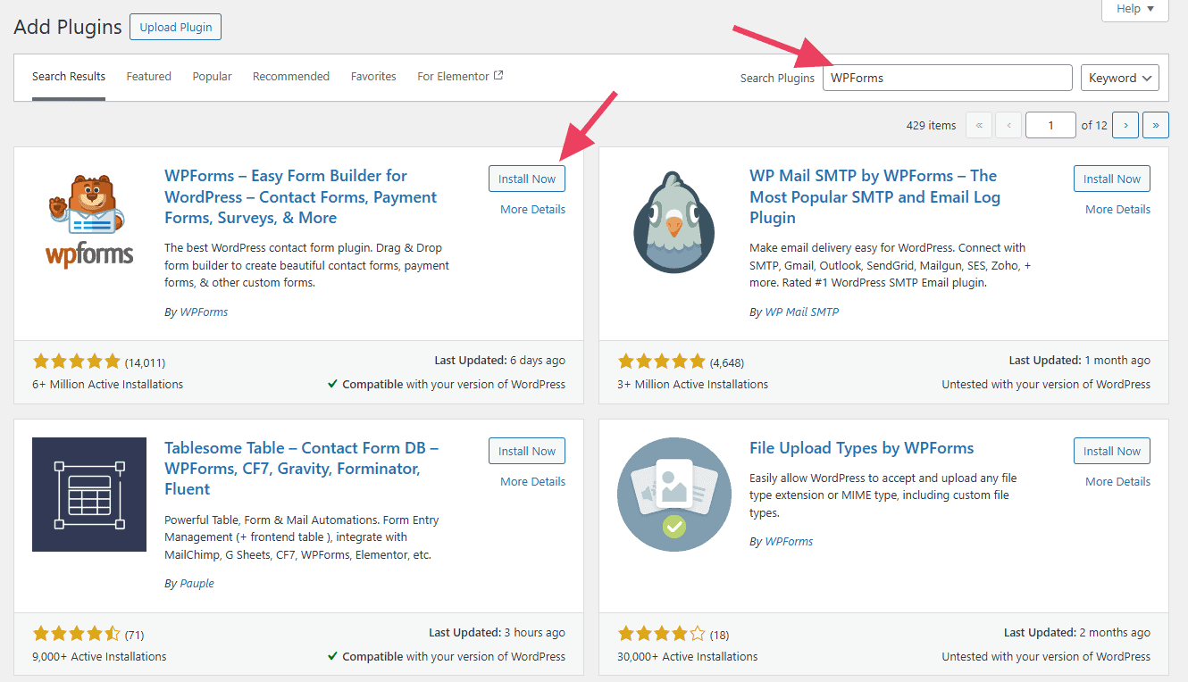Go to previous results page
Viewport: 1188px width, 682px height.
[1008, 125]
